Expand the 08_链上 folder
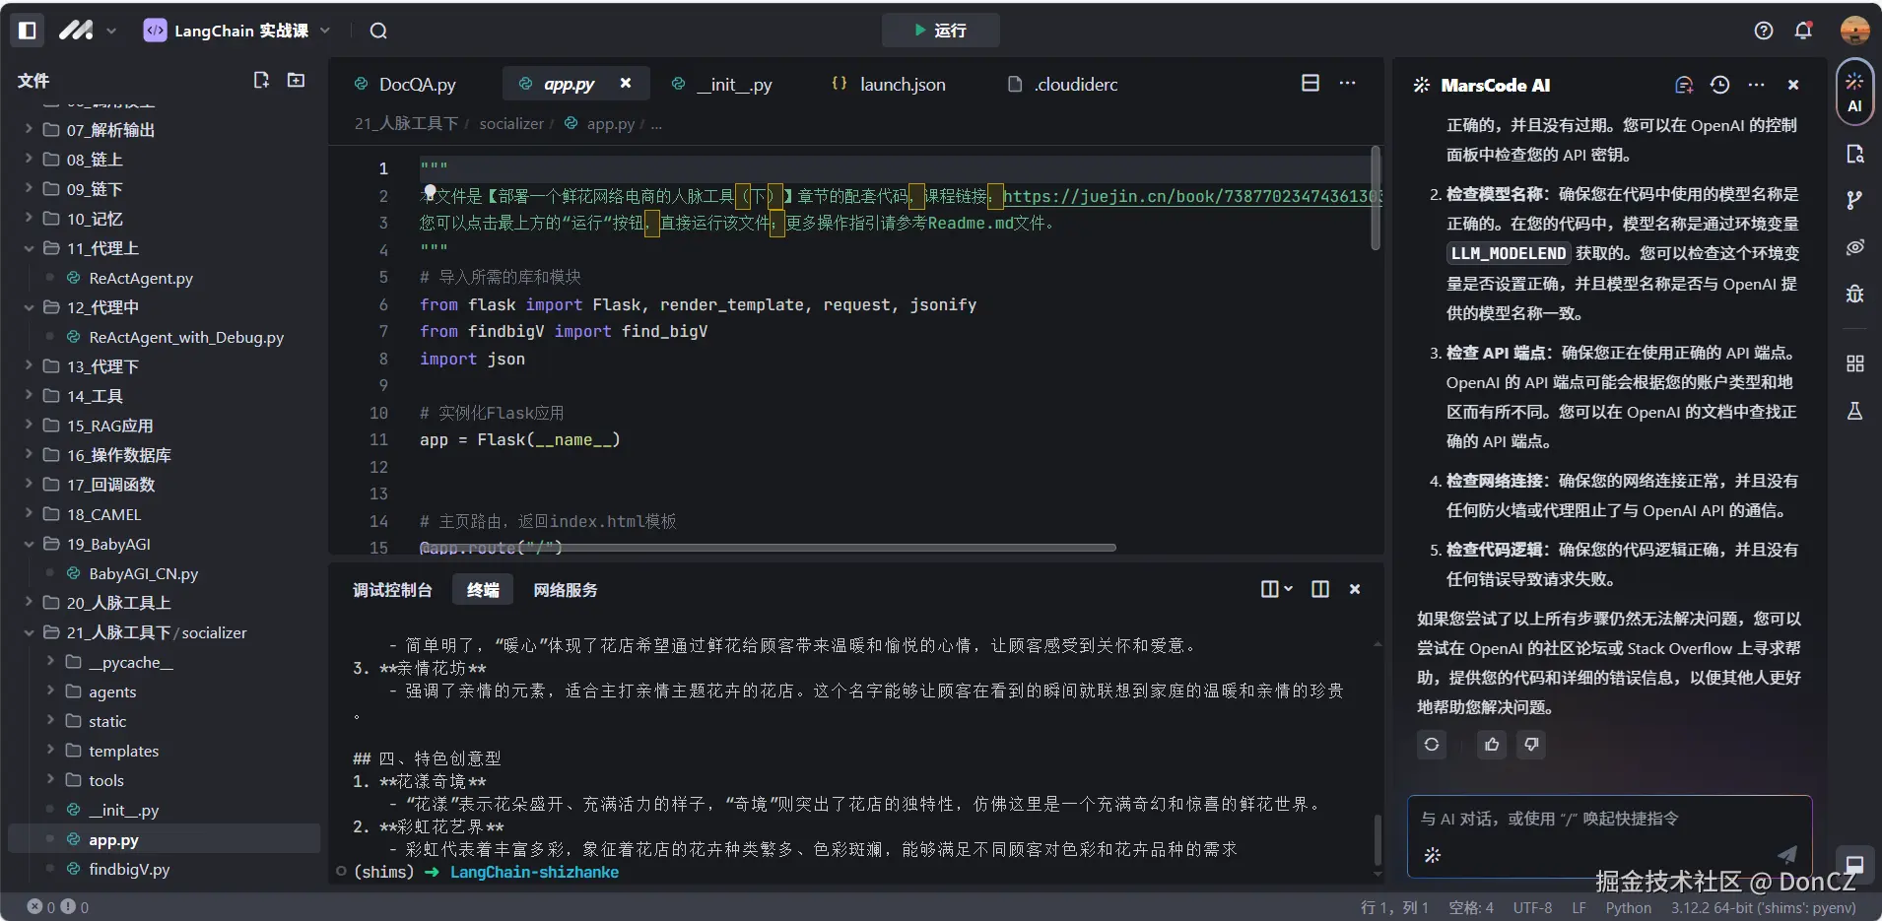The height and width of the screenshot is (921, 1882). [164, 160]
